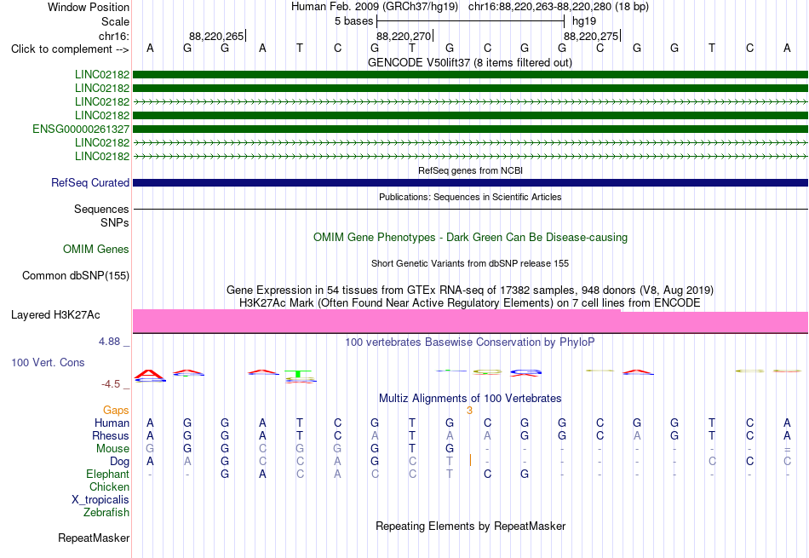The image size is (809, 558).
Task: Click the green ENSG00000261327 exon bar
Action: [470, 129]
